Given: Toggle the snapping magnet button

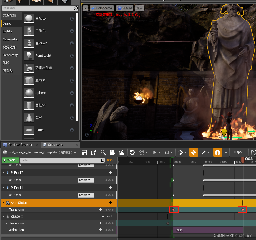Looking at the screenshot, I should pyautogui.click(x=217, y=152).
